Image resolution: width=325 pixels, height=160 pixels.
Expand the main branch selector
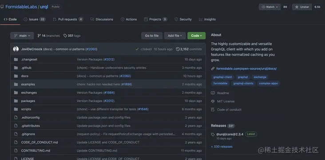point(22,36)
